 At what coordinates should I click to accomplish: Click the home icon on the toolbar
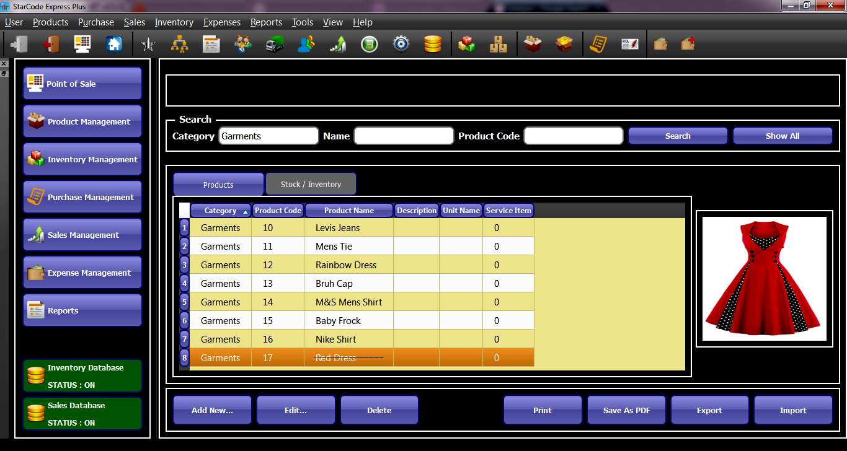pos(114,44)
